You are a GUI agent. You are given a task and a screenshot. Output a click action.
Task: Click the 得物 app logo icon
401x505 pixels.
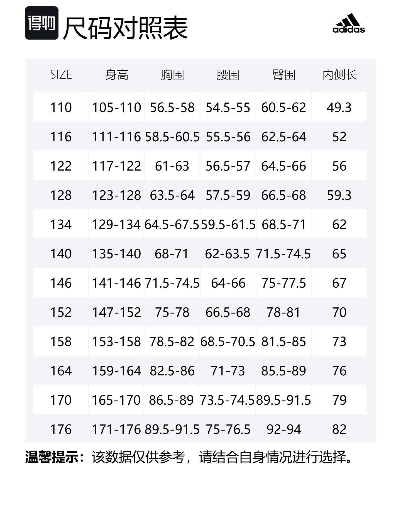pyautogui.click(x=42, y=23)
